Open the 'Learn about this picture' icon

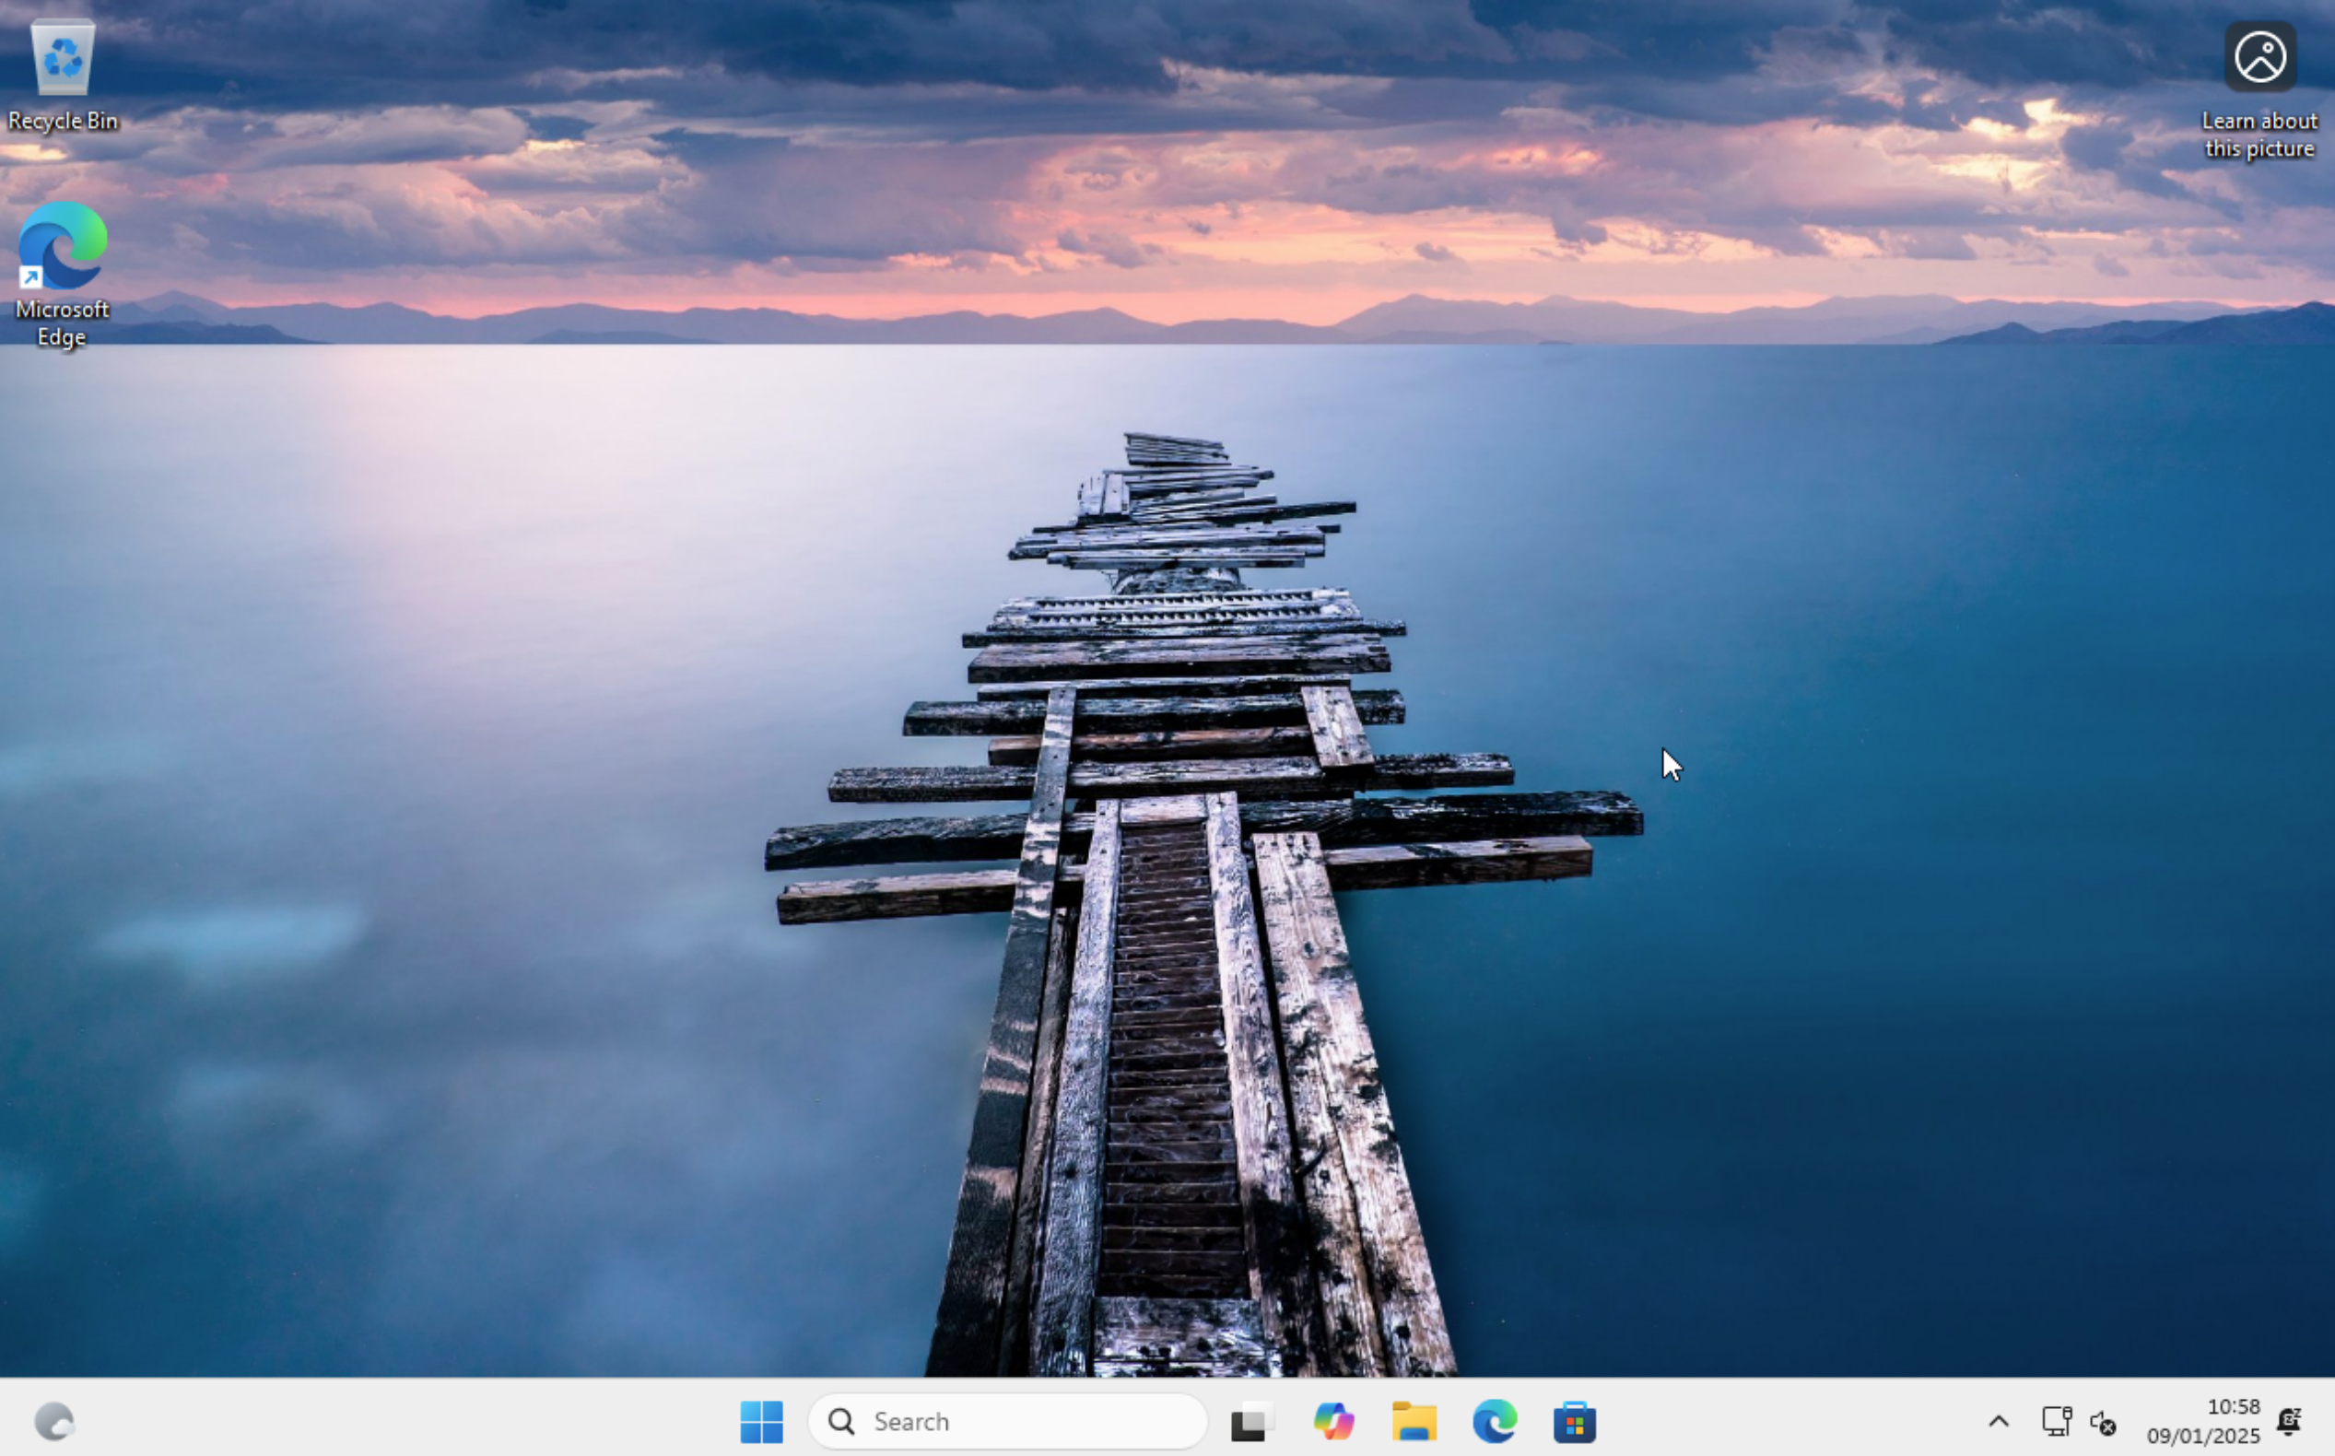click(2259, 57)
